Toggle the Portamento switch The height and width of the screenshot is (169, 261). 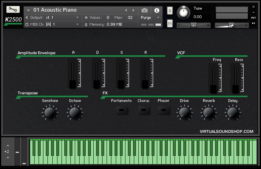tap(121, 110)
